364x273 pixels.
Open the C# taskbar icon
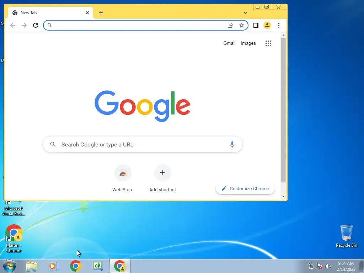(x=98, y=266)
